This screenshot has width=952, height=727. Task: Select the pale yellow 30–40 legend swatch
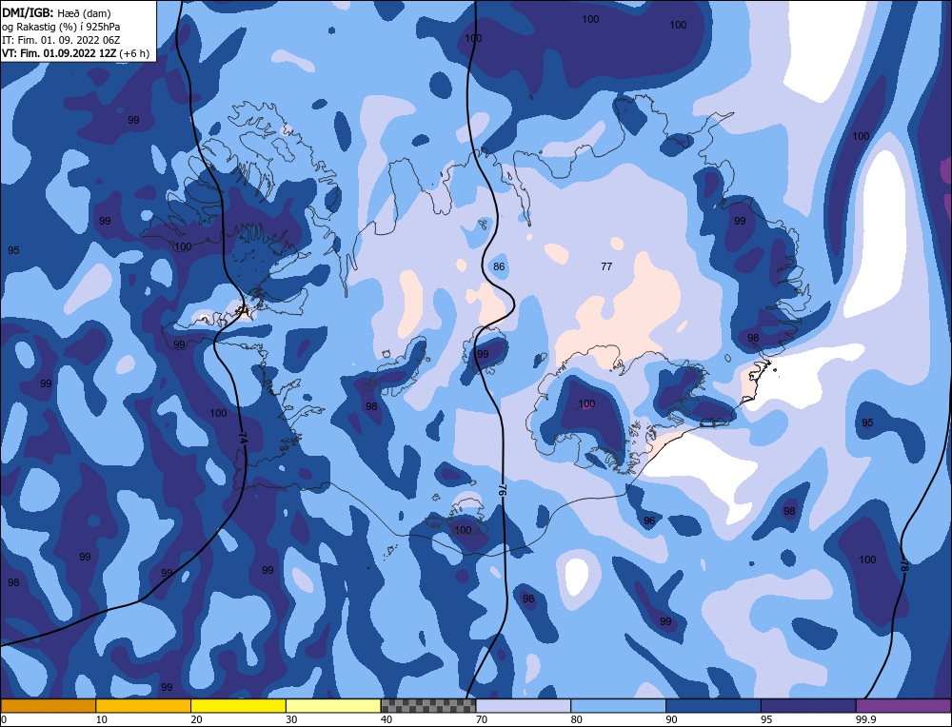click(333, 706)
